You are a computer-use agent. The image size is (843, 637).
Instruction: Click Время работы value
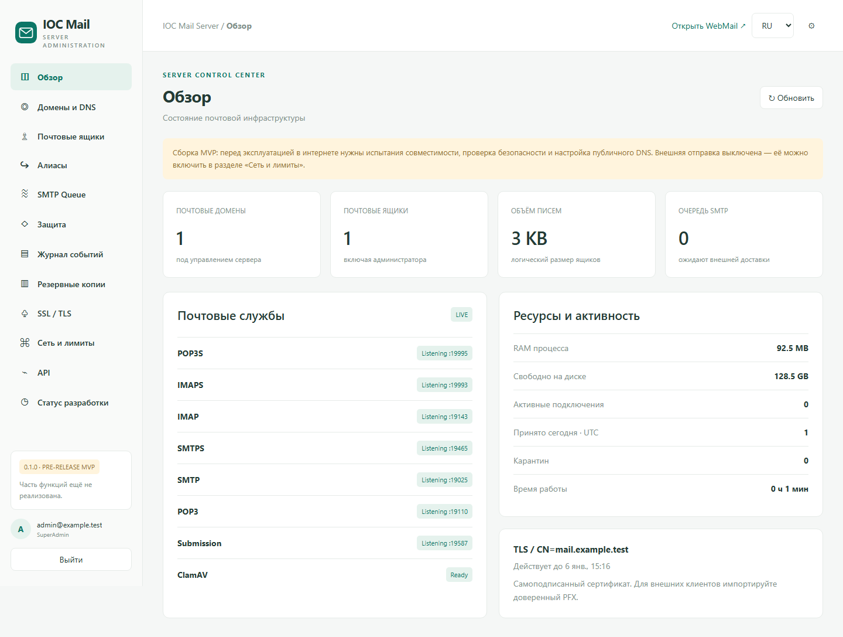(x=790, y=489)
